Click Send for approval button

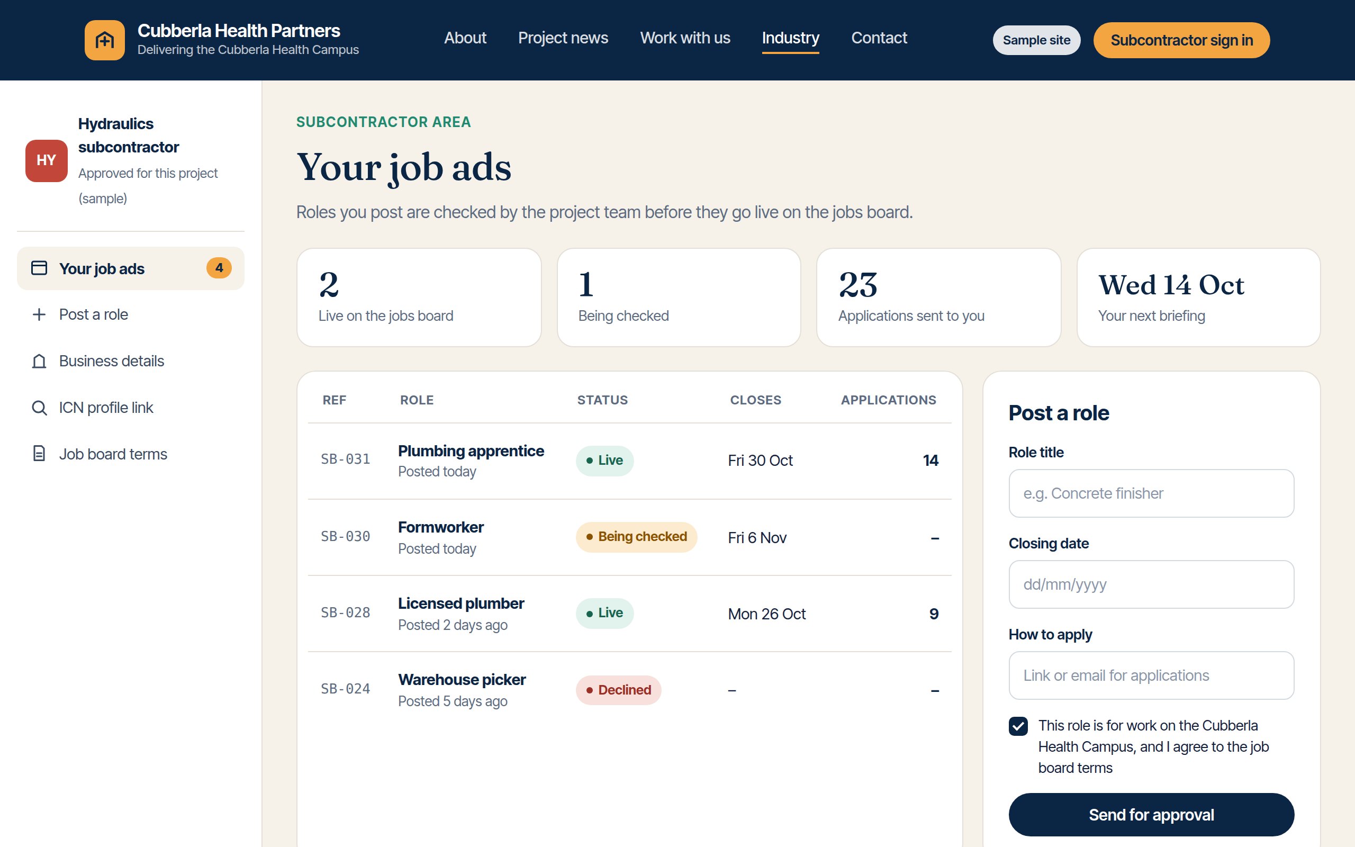tap(1151, 815)
